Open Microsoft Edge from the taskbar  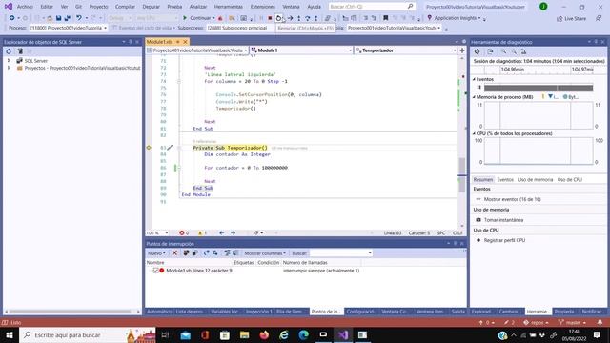pyautogui.click(x=304, y=334)
